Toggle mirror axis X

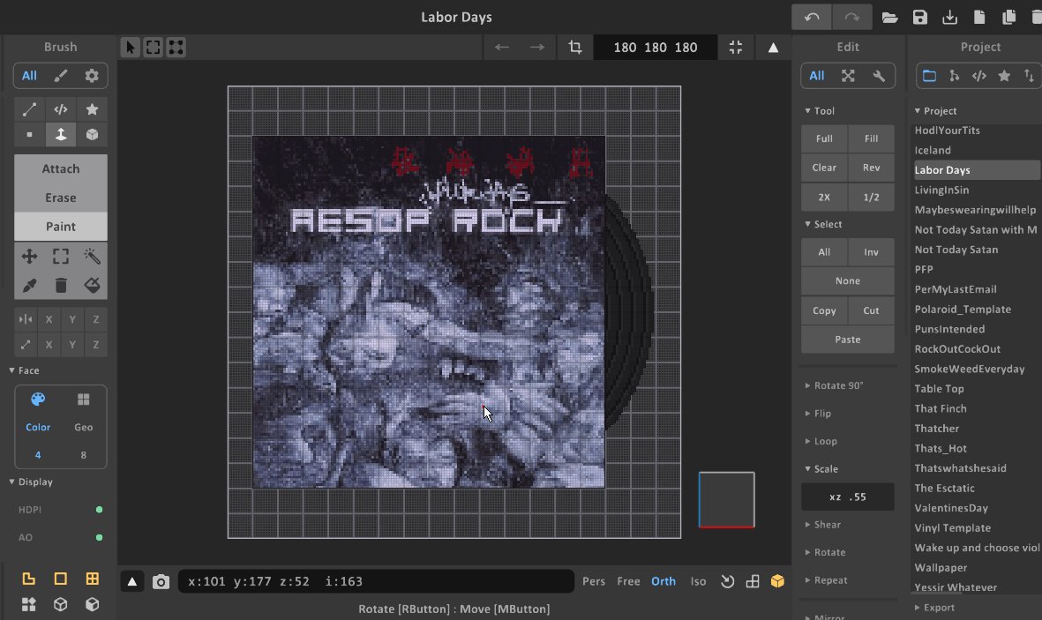[49, 319]
